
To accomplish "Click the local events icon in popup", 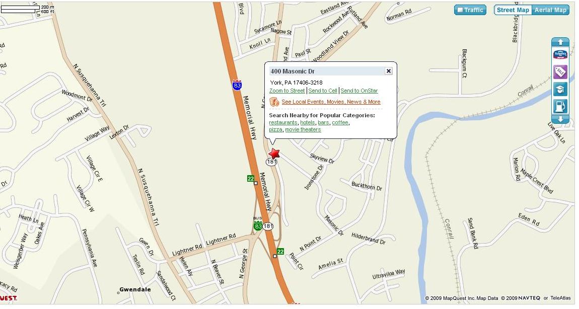I will (x=274, y=102).
